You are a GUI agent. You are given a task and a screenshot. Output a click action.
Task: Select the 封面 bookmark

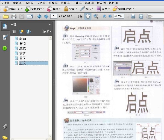pyautogui.click(x=23, y=38)
